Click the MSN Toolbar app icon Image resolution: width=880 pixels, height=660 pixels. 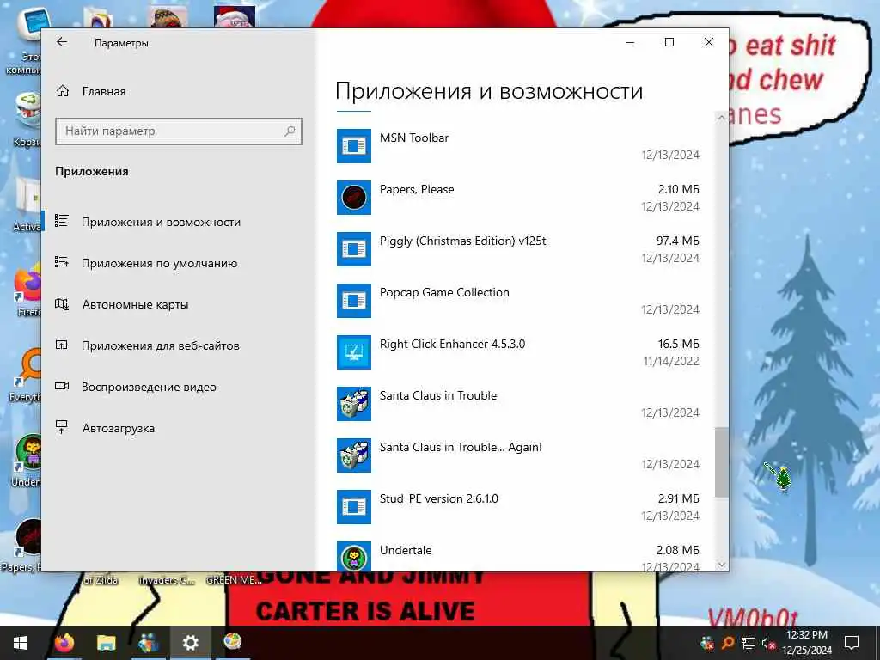click(353, 146)
